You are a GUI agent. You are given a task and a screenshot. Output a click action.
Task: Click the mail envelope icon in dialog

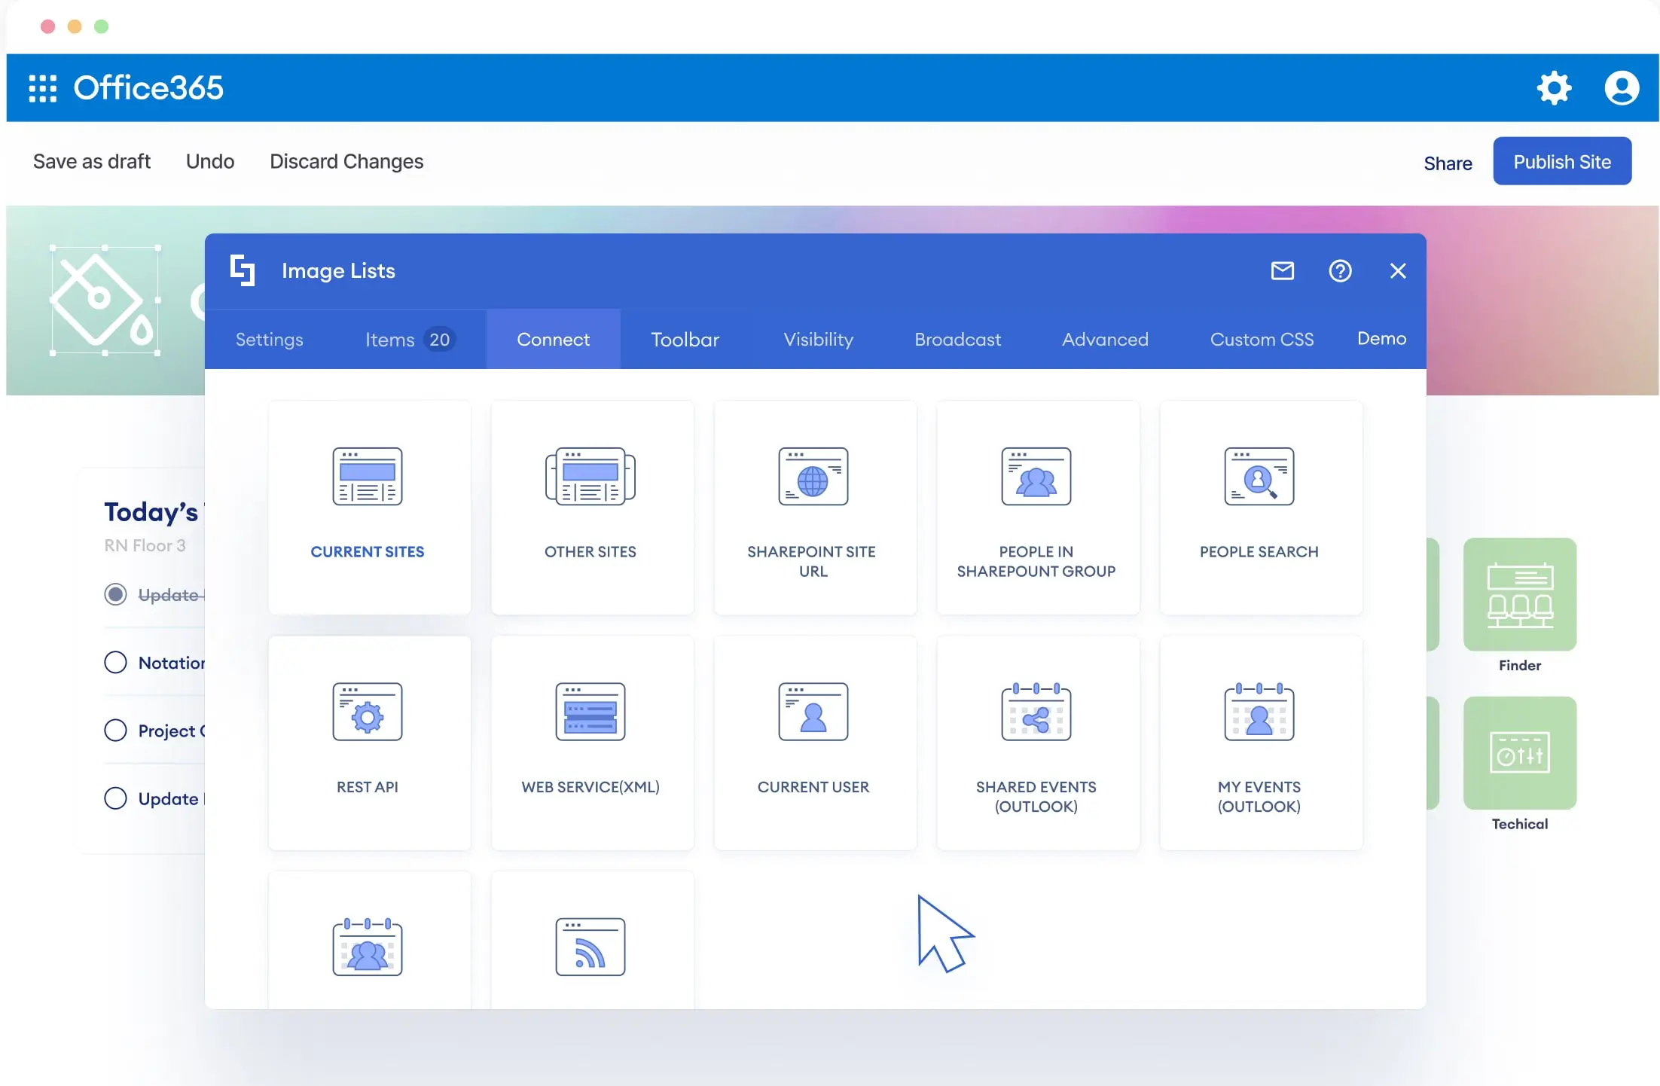[1282, 271]
